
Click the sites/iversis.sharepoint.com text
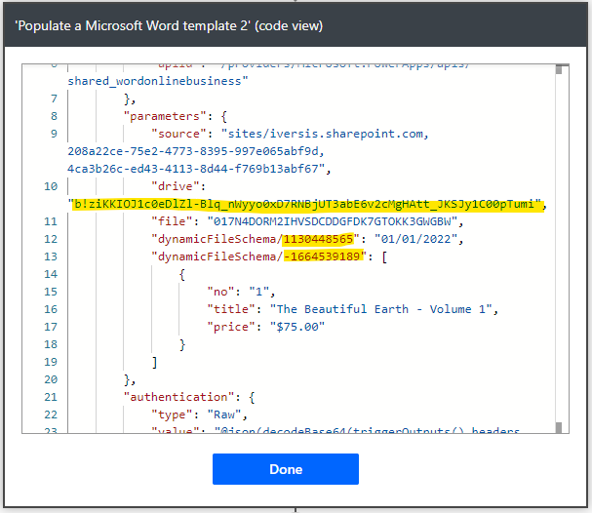coord(326,134)
